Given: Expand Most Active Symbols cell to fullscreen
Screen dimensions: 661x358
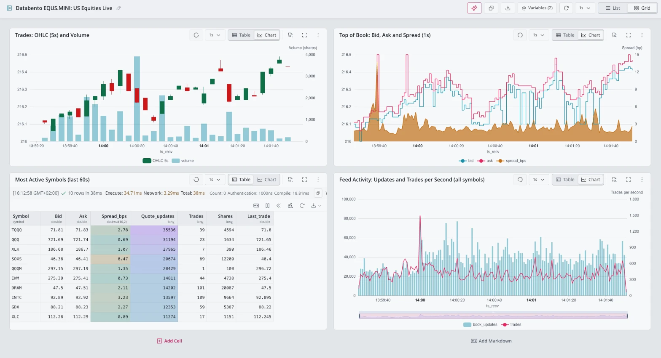Looking at the screenshot, I should pos(304,180).
